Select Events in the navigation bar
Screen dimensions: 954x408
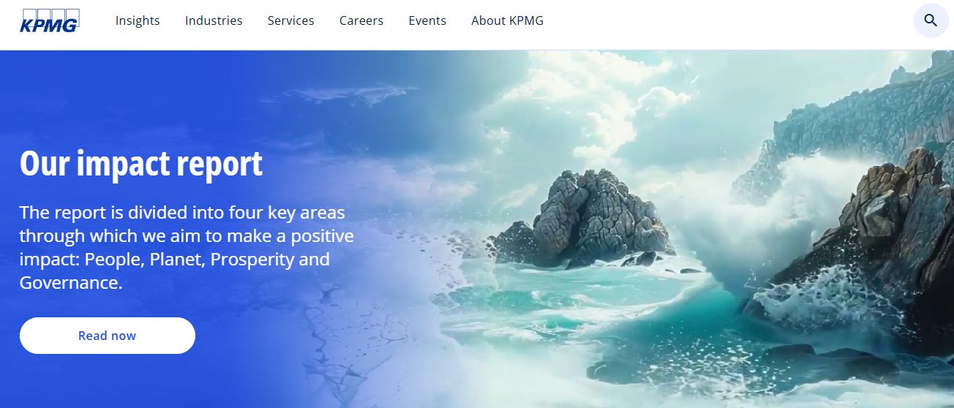[x=427, y=20]
